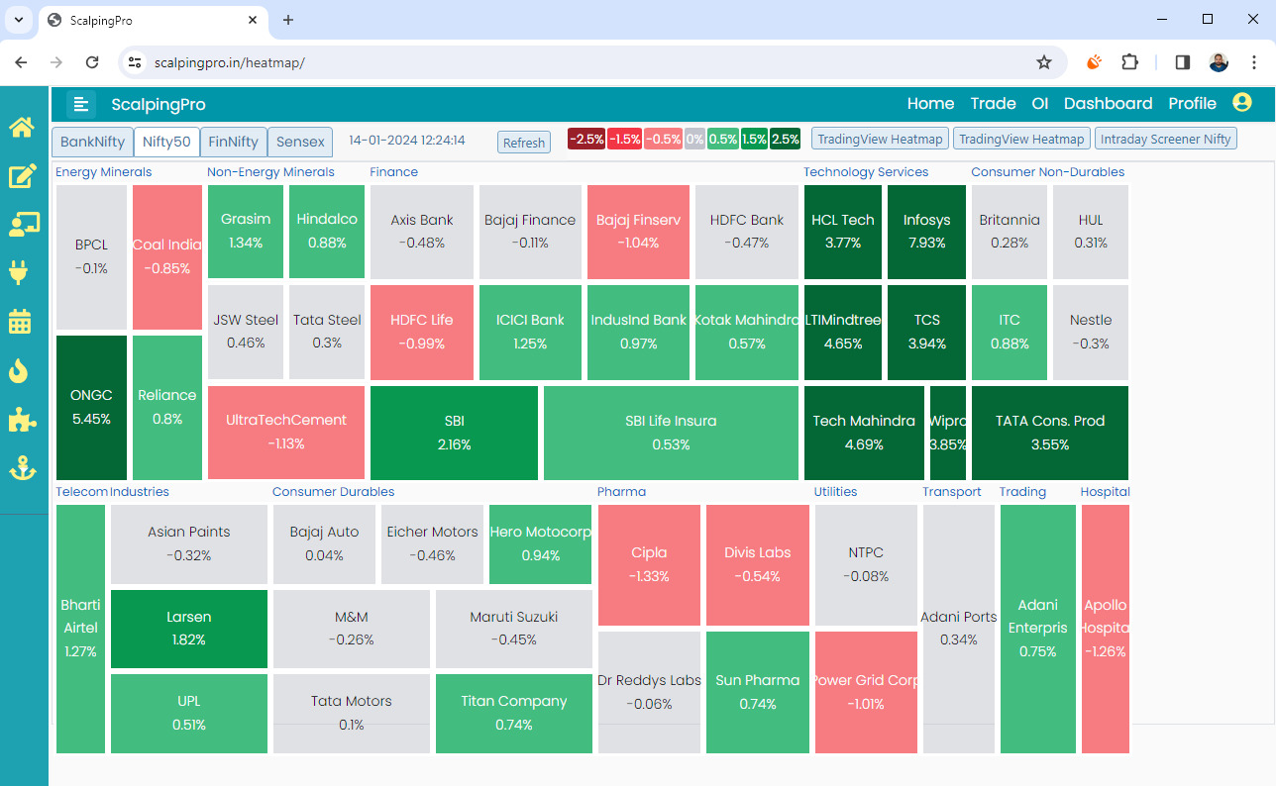Image resolution: width=1276 pixels, height=786 pixels.
Task: Open Dashboard in top navigation
Action: pos(1108,103)
